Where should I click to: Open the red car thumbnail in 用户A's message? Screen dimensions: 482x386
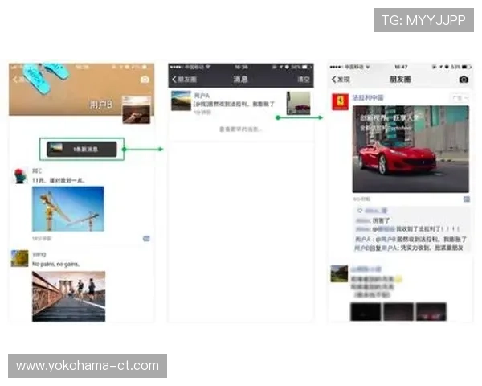[x=298, y=103]
